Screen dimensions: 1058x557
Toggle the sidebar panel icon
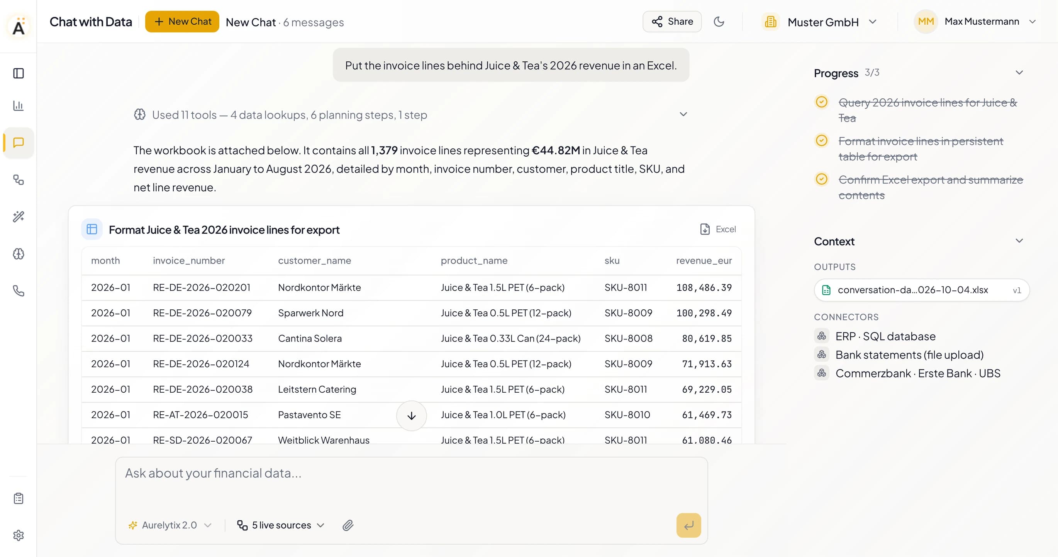(19, 73)
